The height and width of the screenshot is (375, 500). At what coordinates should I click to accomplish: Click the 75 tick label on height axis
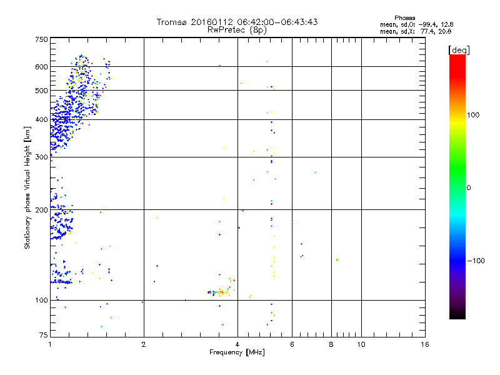pyautogui.click(x=44, y=335)
